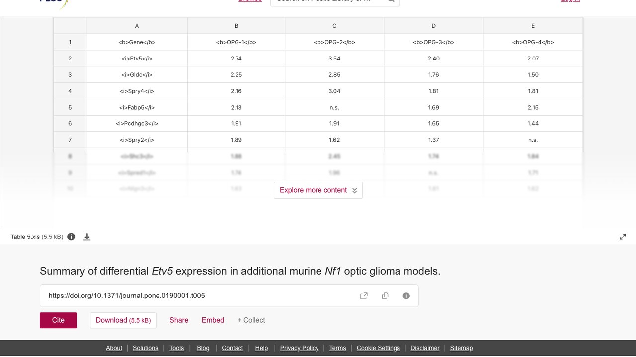Open the Embed option

pyautogui.click(x=213, y=320)
